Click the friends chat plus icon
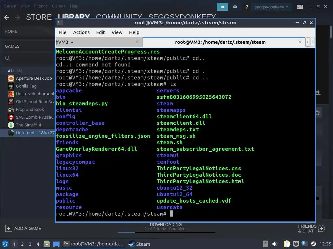Screen dimensions: 333x249 click(x=322, y=229)
